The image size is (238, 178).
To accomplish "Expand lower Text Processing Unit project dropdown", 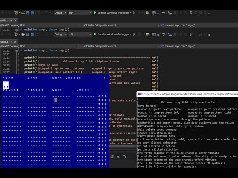I will (x=77, y=46).
